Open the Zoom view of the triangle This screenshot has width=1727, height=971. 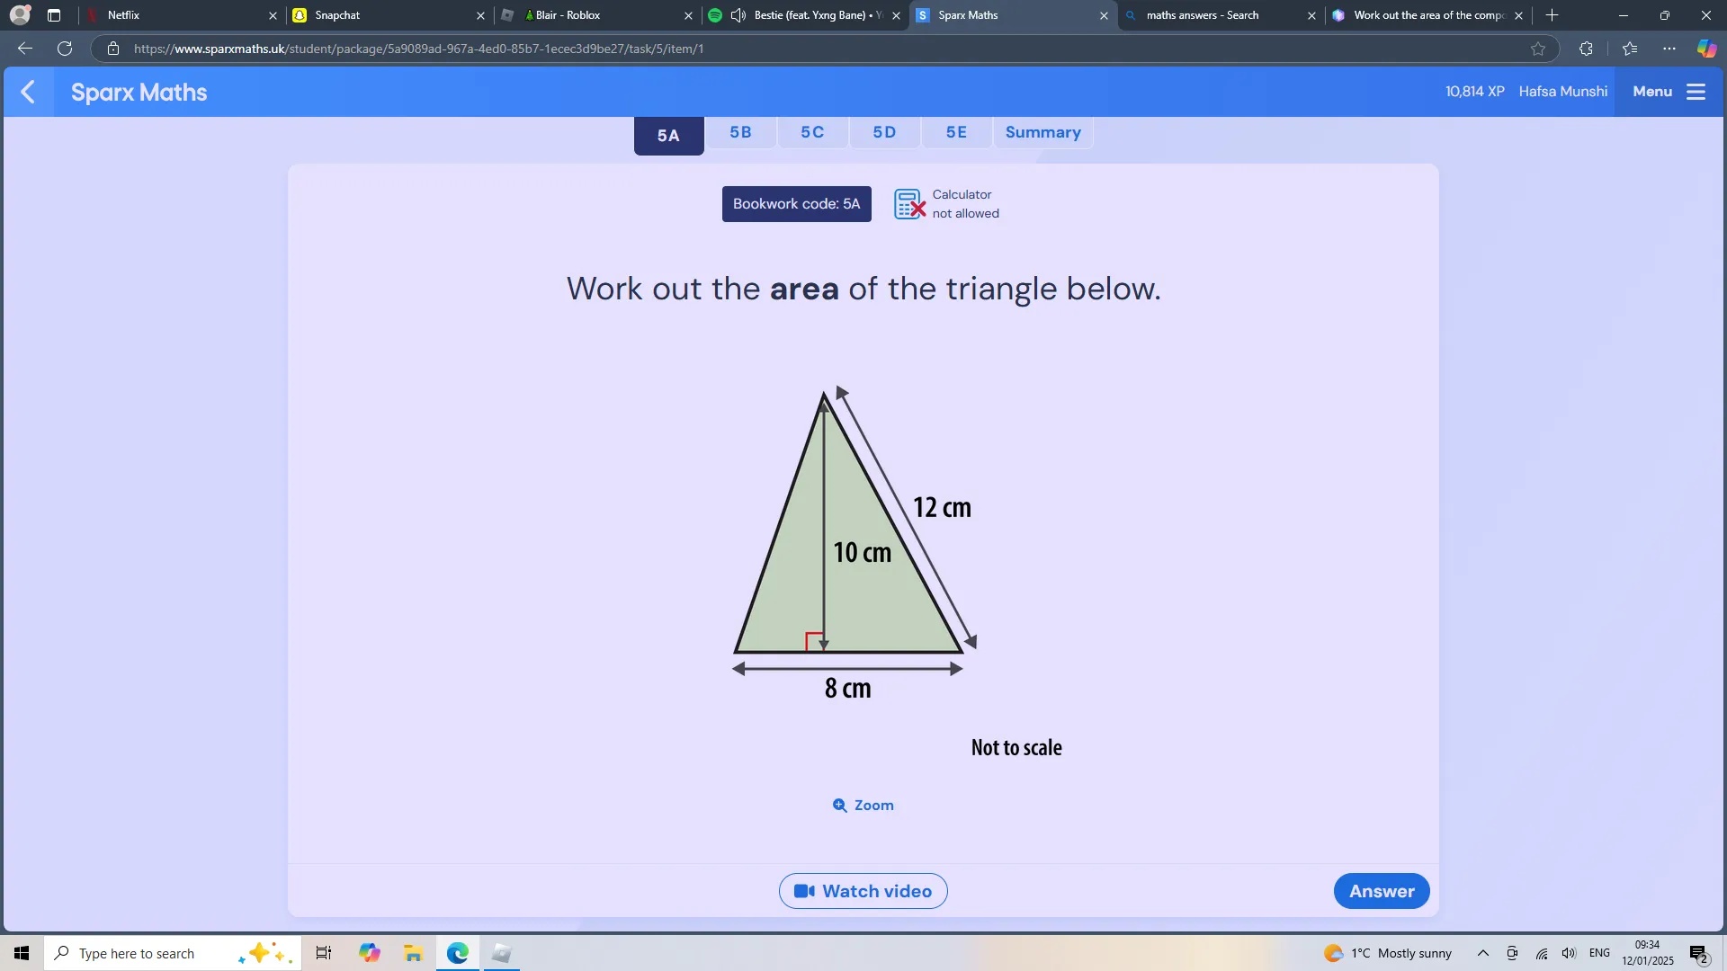point(862,805)
